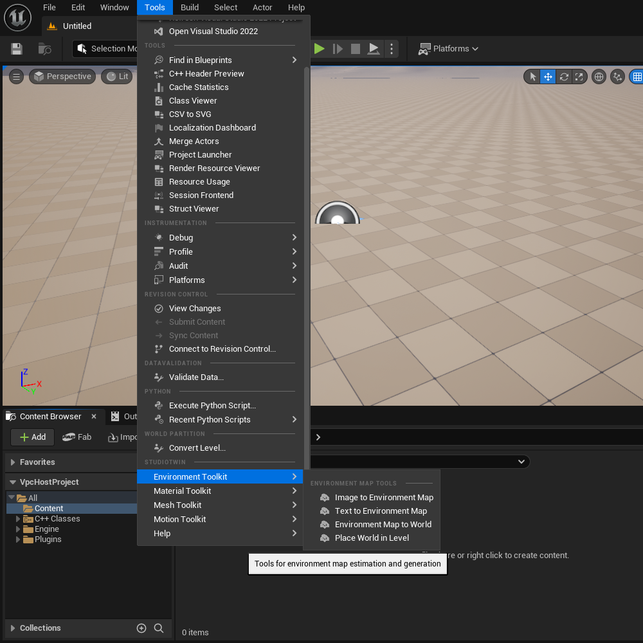Open C++ Header Preview tool
The image size is (643, 643).
pos(221,73)
